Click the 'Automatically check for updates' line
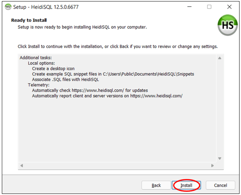Screen dimensions: 241x195 click(90, 90)
